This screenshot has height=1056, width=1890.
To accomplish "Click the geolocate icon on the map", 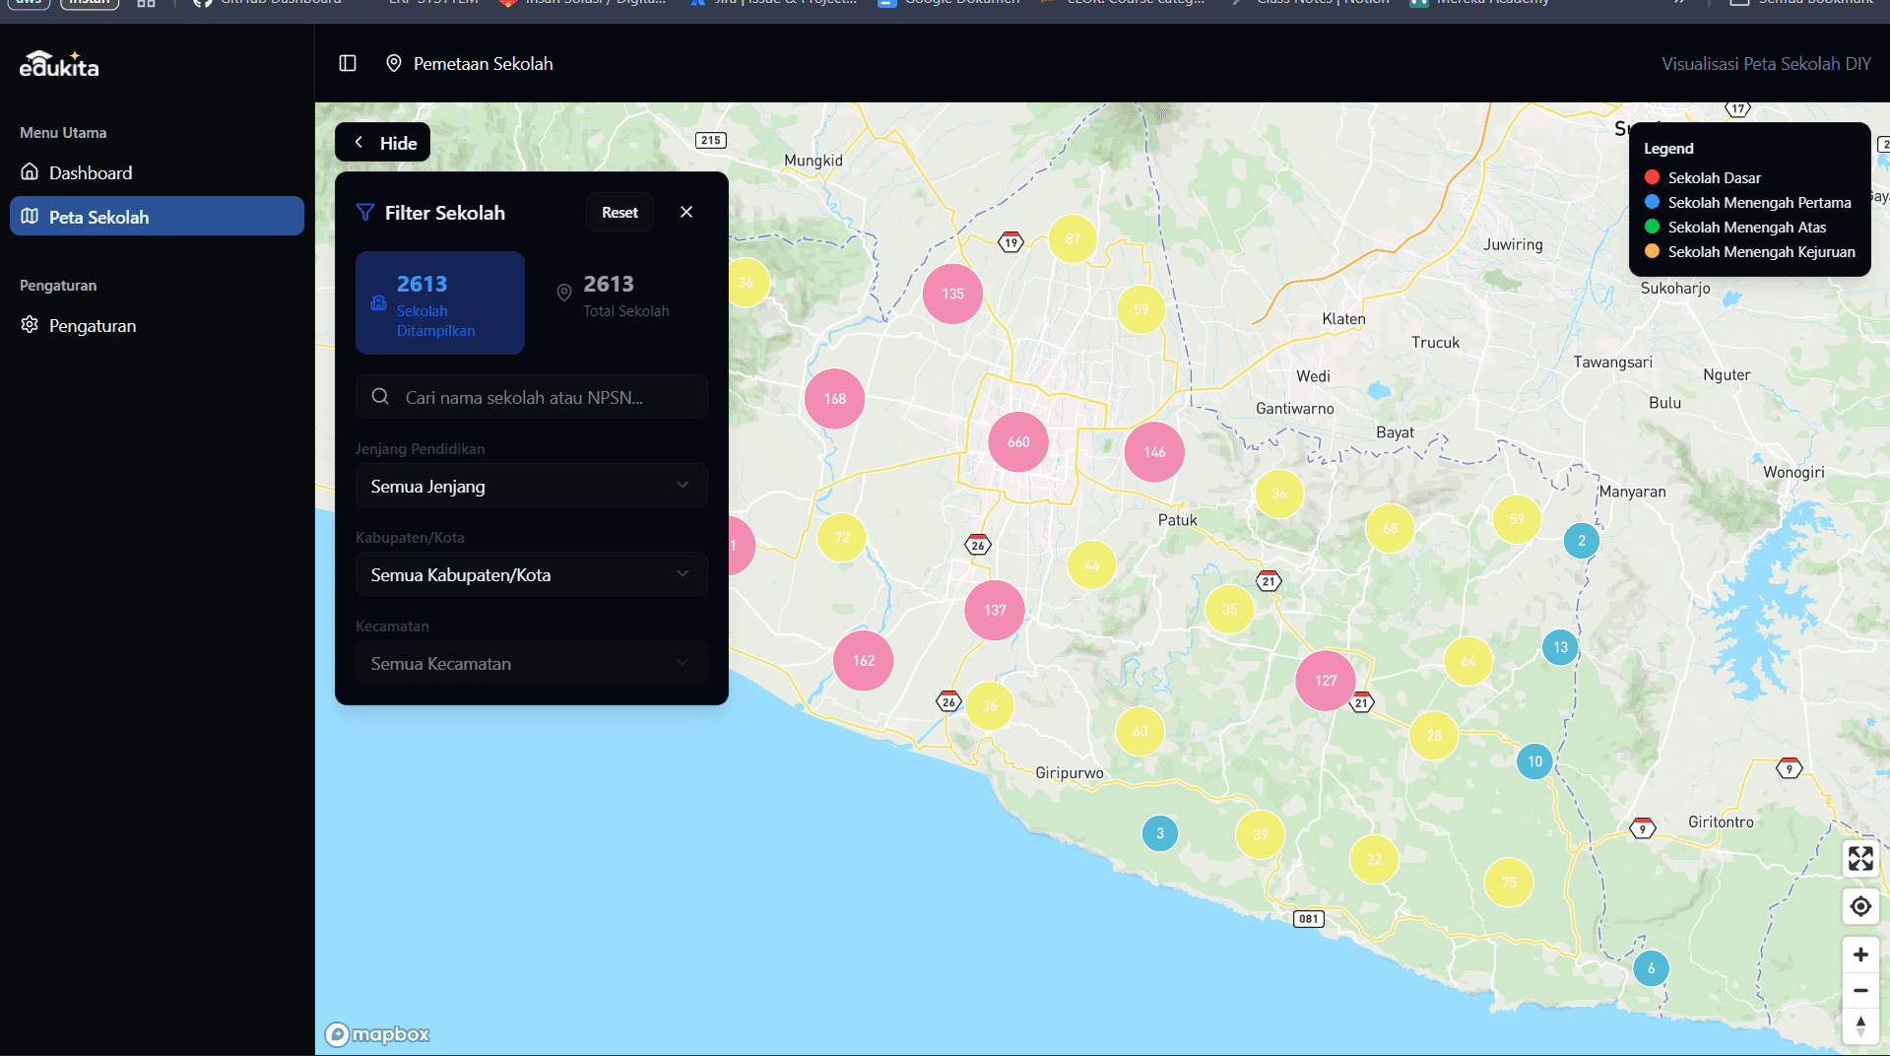I will point(1860,905).
